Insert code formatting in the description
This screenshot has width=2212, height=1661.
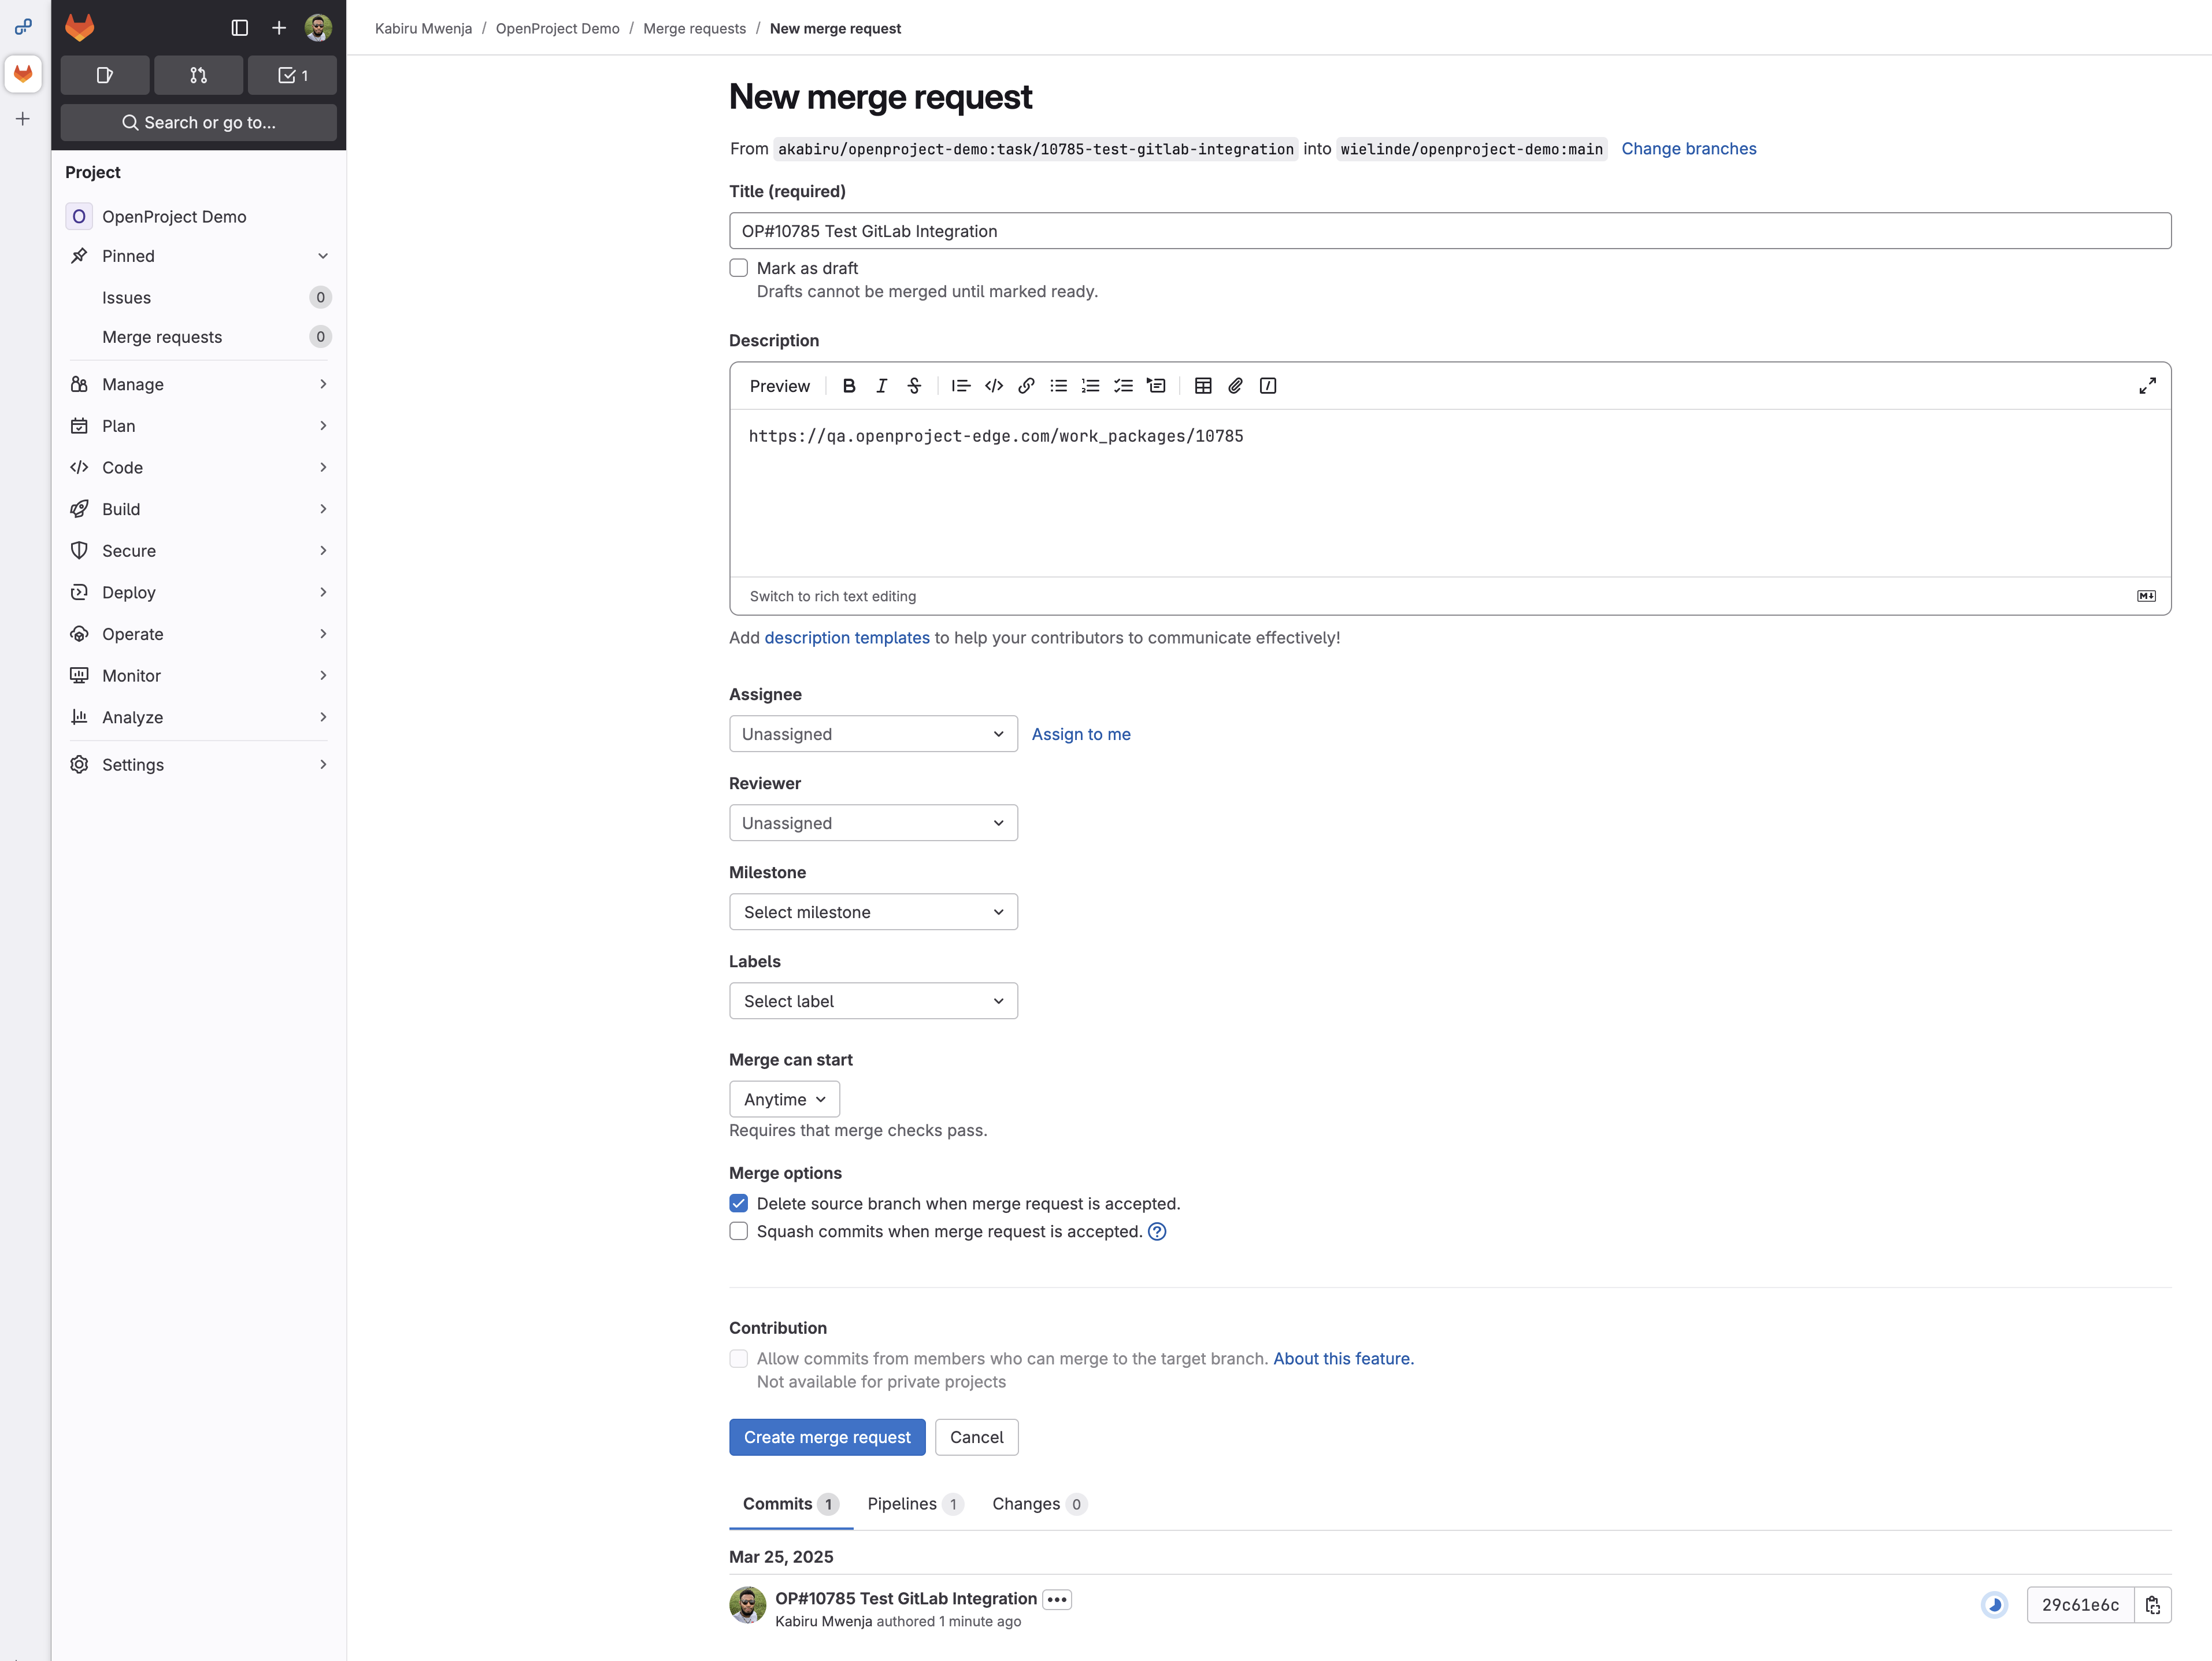pos(993,386)
